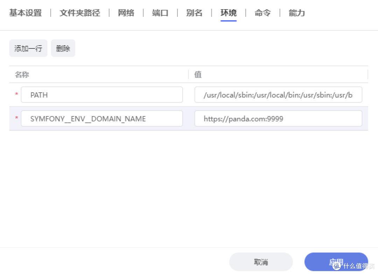Viewport: 378px width, 274px height.
Task: Click the 取消 button
Action: [x=261, y=262]
